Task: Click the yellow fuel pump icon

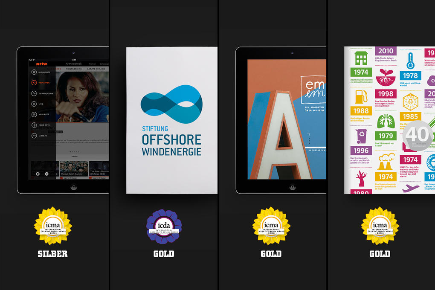Action: coord(361,96)
